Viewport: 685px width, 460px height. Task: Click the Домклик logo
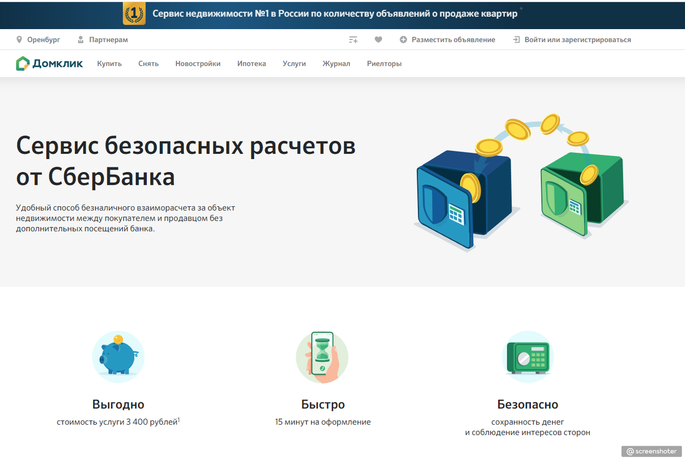click(49, 64)
